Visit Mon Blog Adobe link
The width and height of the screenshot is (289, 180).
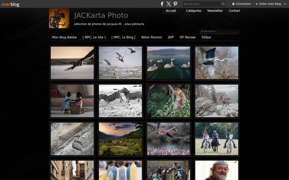(x=64, y=37)
